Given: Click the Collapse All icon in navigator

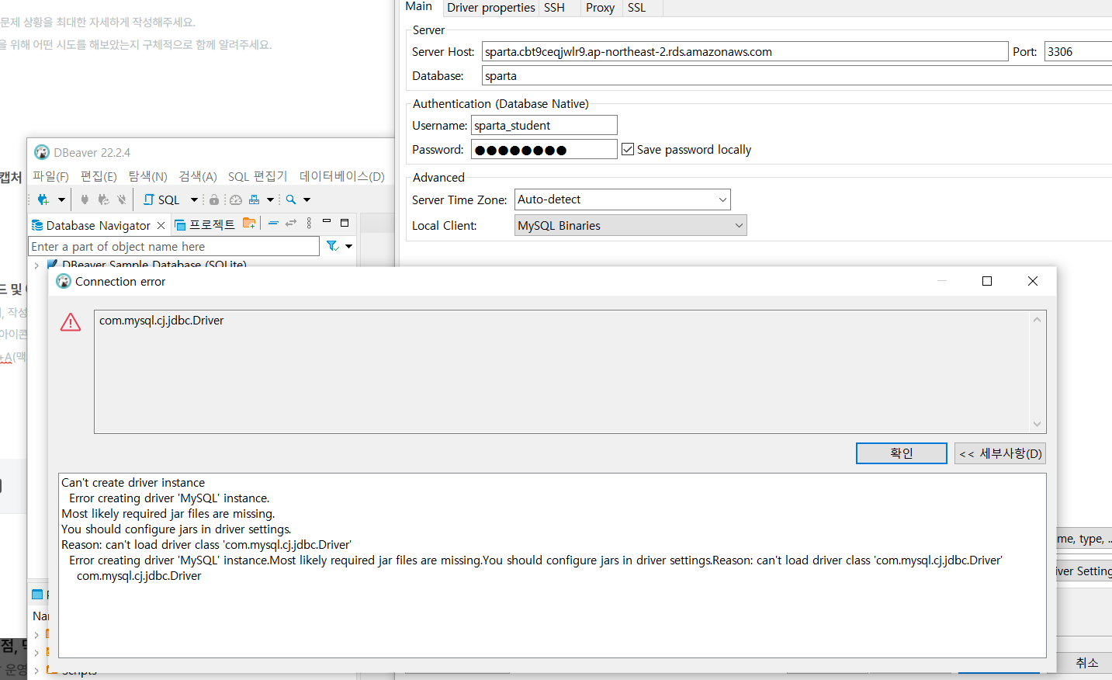Looking at the screenshot, I should 273,223.
